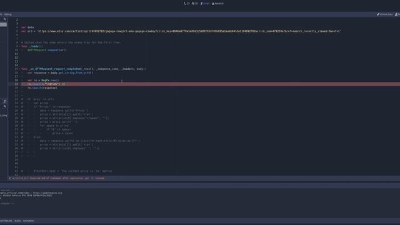Switch to the 3D workspace
The height and width of the screenshot is (225, 400).
pyautogui.click(x=195, y=4)
